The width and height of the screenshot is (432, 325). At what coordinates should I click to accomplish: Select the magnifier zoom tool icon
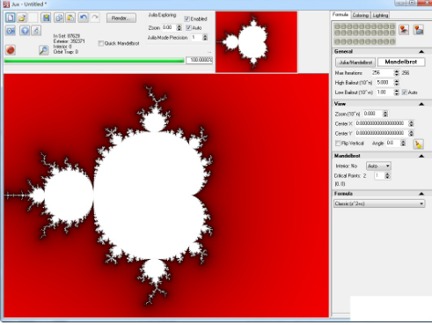coord(43,50)
